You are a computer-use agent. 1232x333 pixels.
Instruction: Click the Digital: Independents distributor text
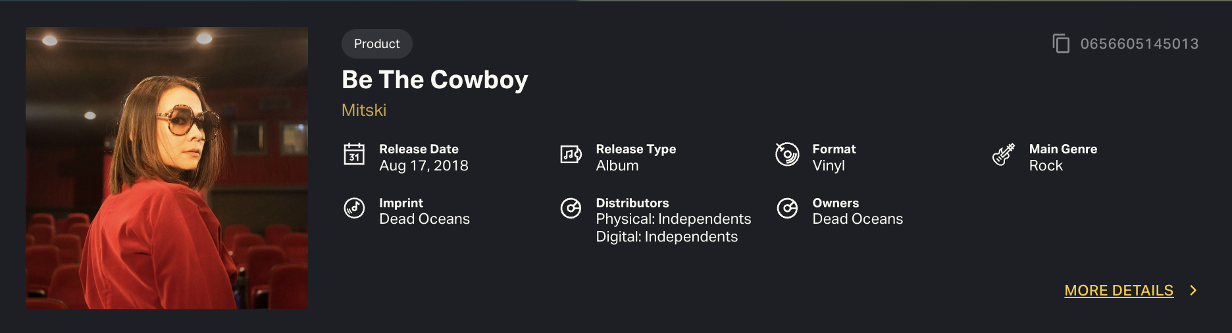tap(667, 237)
